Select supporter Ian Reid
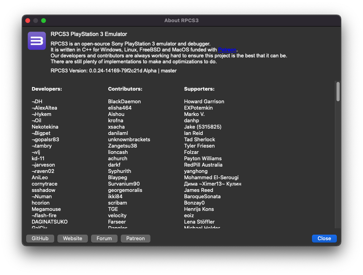363x275 pixels. pos(194,133)
